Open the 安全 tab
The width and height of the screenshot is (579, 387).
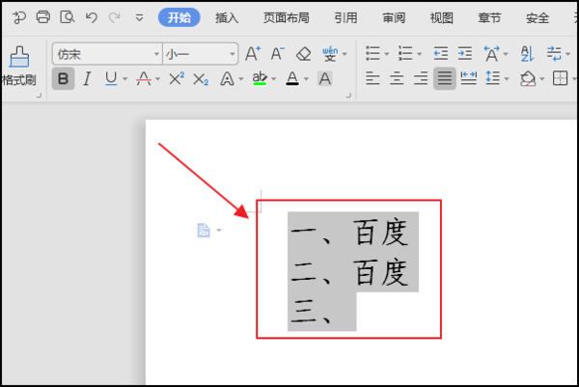pos(538,17)
